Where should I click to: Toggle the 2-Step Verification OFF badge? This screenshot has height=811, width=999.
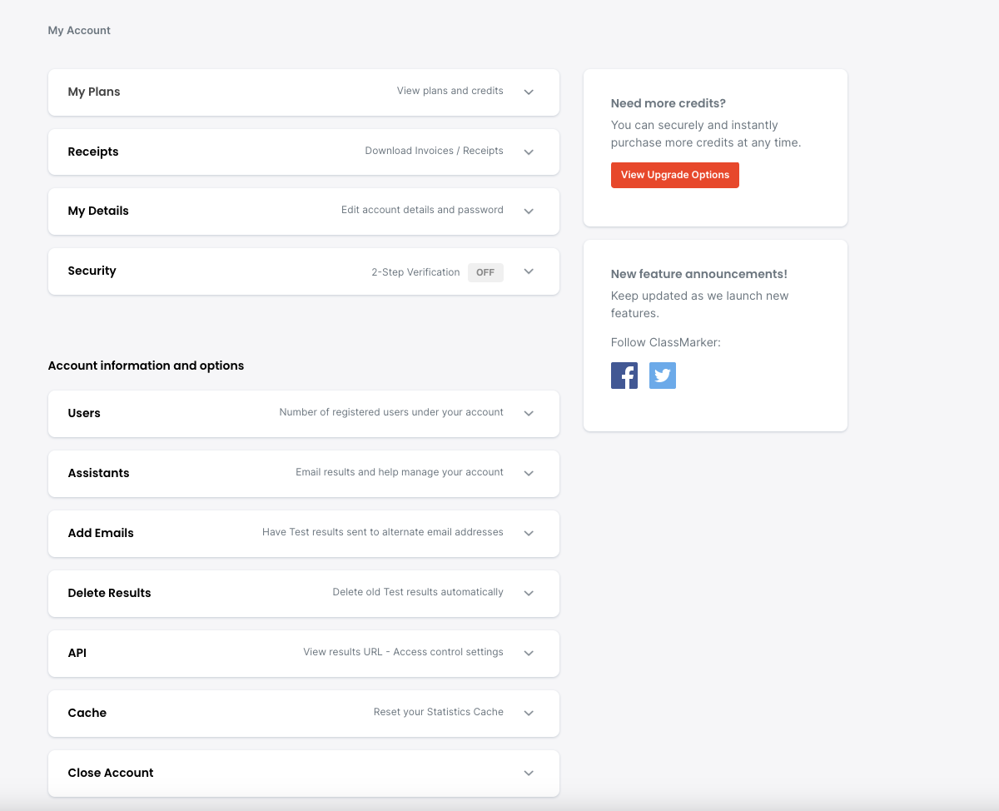[485, 272]
